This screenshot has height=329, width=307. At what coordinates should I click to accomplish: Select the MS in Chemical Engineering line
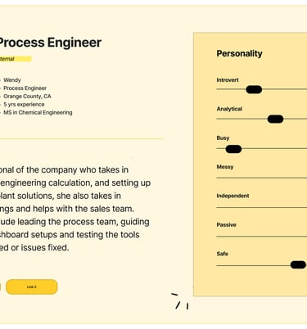coord(38,112)
